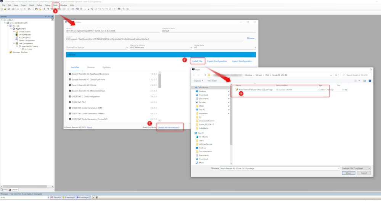Open the Build menu
The width and height of the screenshot is (381, 201).
coord(32,5)
